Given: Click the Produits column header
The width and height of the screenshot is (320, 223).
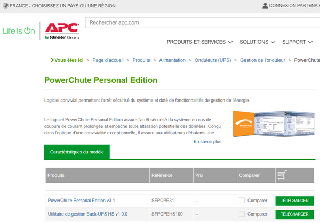Looking at the screenshot, I should (x=98, y=175).
